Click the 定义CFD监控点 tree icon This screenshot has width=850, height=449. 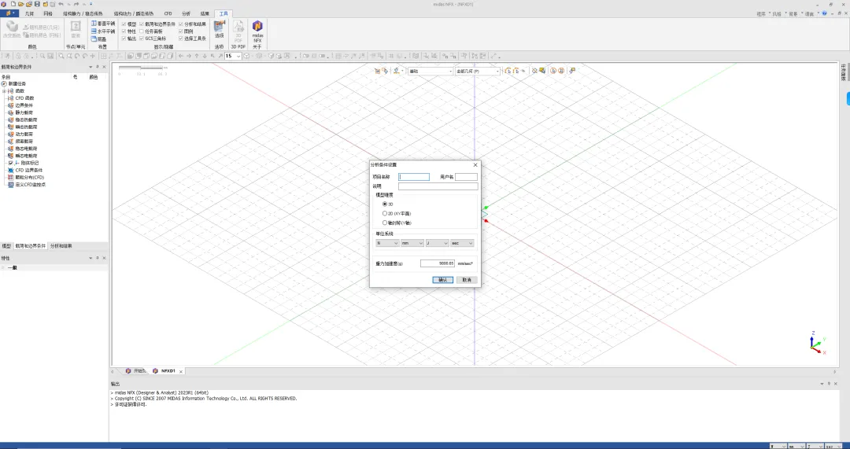[x=11, y=185]
